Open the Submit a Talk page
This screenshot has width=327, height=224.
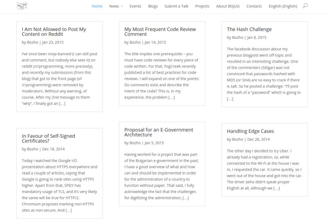pyautogui.click(x=177, y=6)
